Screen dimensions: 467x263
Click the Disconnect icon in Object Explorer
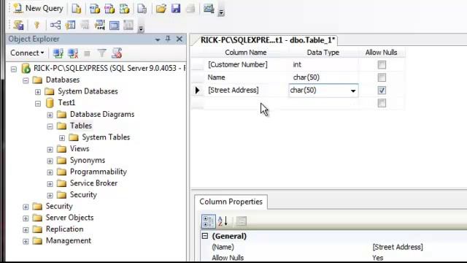pos(73,53)
